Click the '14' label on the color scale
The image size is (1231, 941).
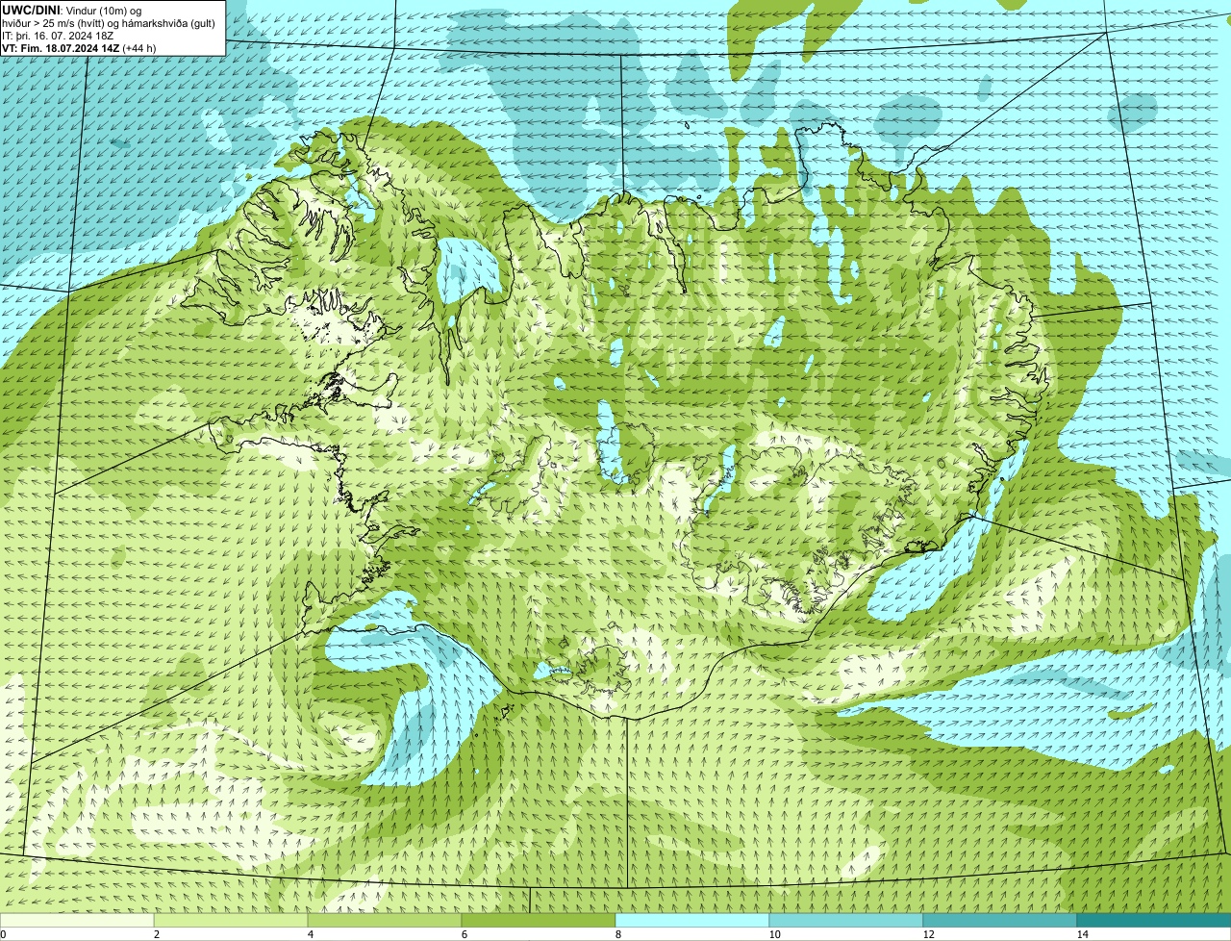click(x=1082, y=934)
